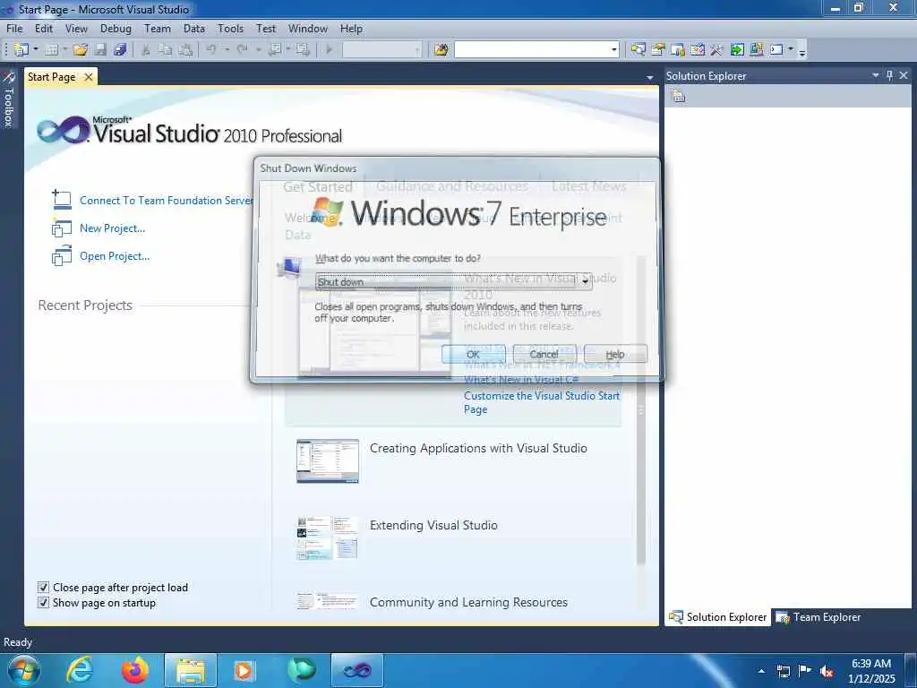917x688 pixels.
Task: Select the Solution Explorer bottom tab
Action: [x=718, y=617]
